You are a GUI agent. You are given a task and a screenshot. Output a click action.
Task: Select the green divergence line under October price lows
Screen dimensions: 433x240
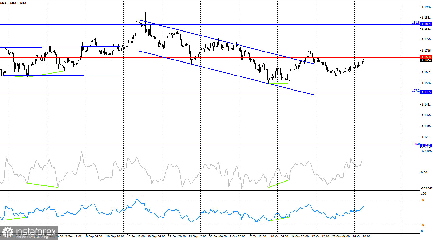(278, 83)
